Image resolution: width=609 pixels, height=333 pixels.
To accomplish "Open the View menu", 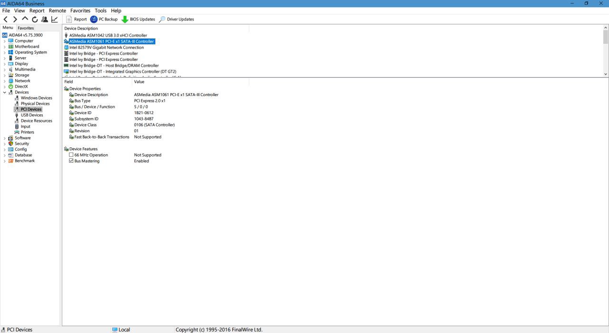I will [x=20, y=10].
